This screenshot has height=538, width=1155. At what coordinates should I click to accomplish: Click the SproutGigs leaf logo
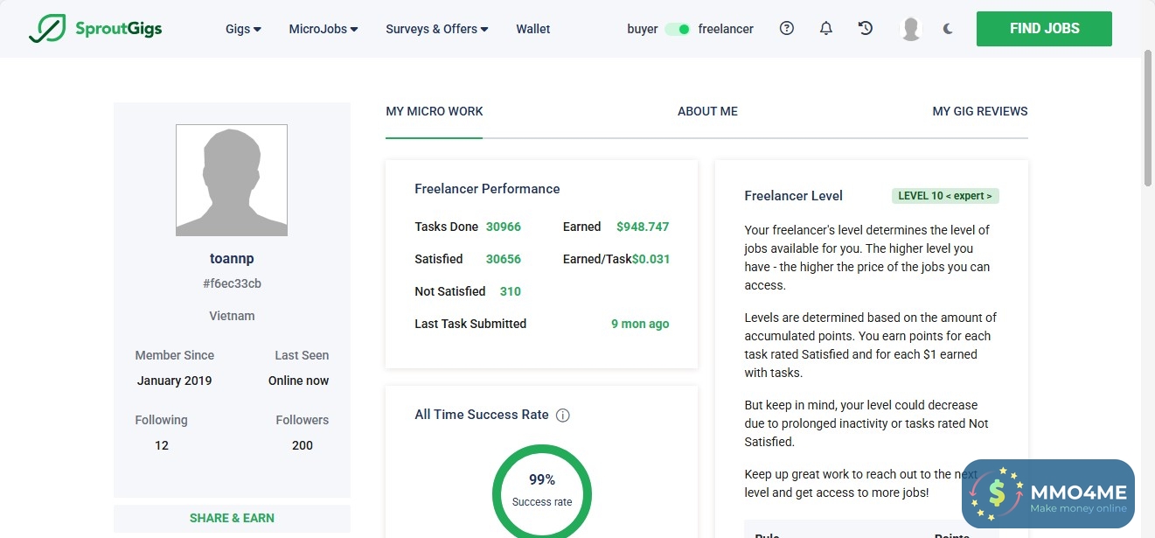click(45, 29)
